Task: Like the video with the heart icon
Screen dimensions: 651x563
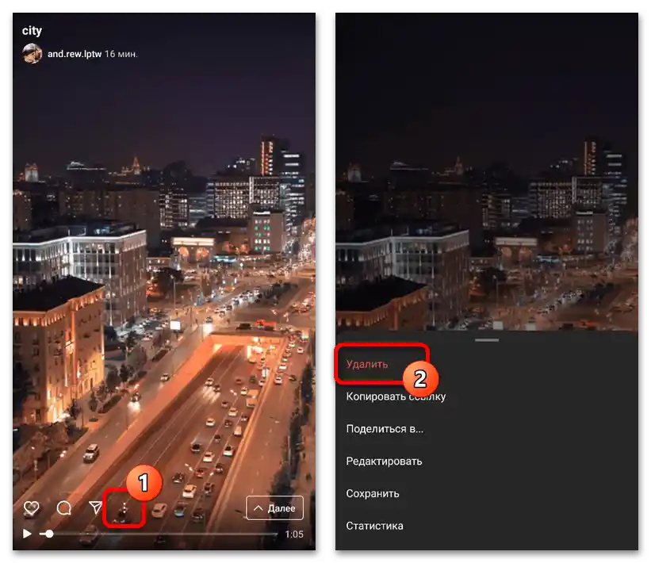Action: coord(31,507)
